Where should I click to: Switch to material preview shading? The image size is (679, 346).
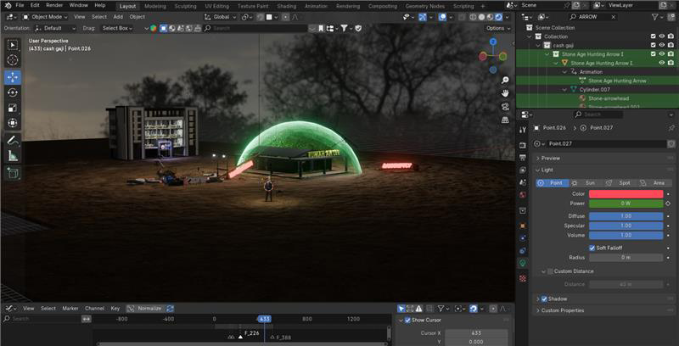490,17
